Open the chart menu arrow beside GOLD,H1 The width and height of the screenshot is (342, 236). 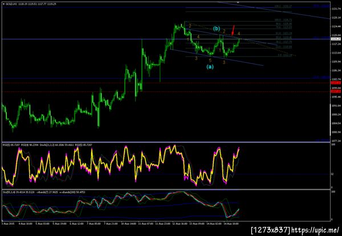pyautogui.click(x=3, y=4)
